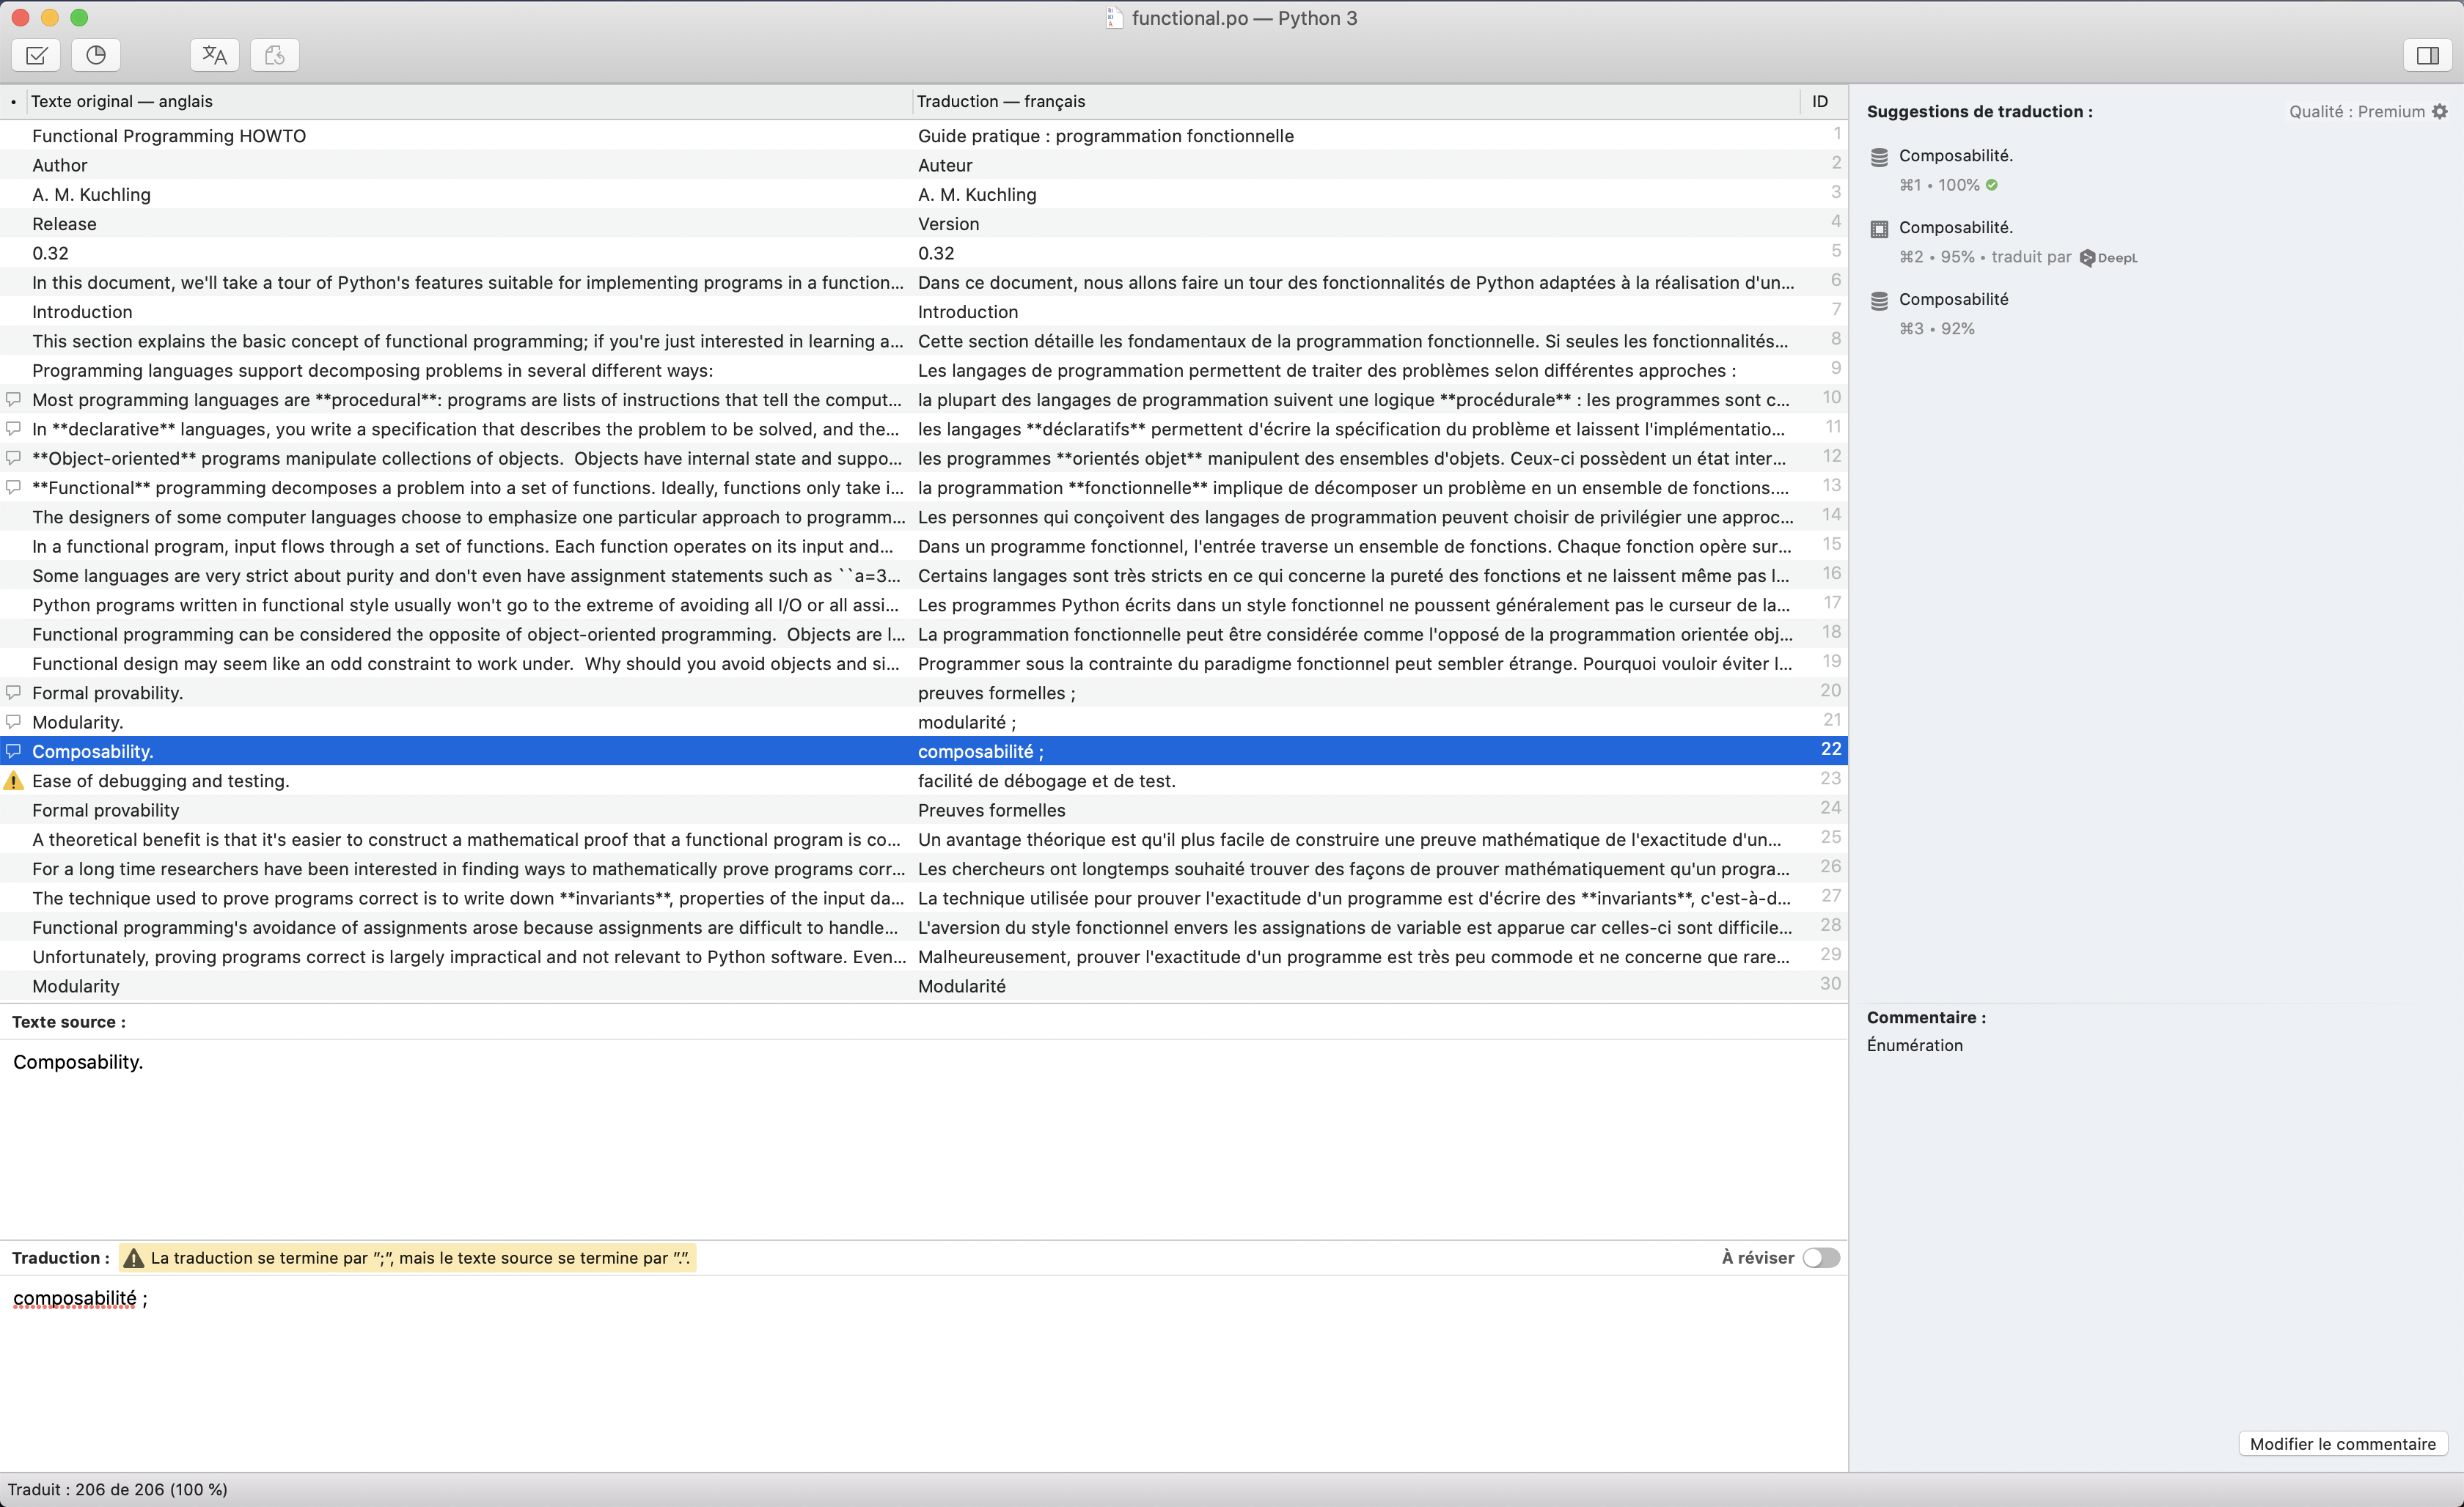Click the pre-translate toolbar icon
The image size is (2464, 1507).
click(214, 55)
